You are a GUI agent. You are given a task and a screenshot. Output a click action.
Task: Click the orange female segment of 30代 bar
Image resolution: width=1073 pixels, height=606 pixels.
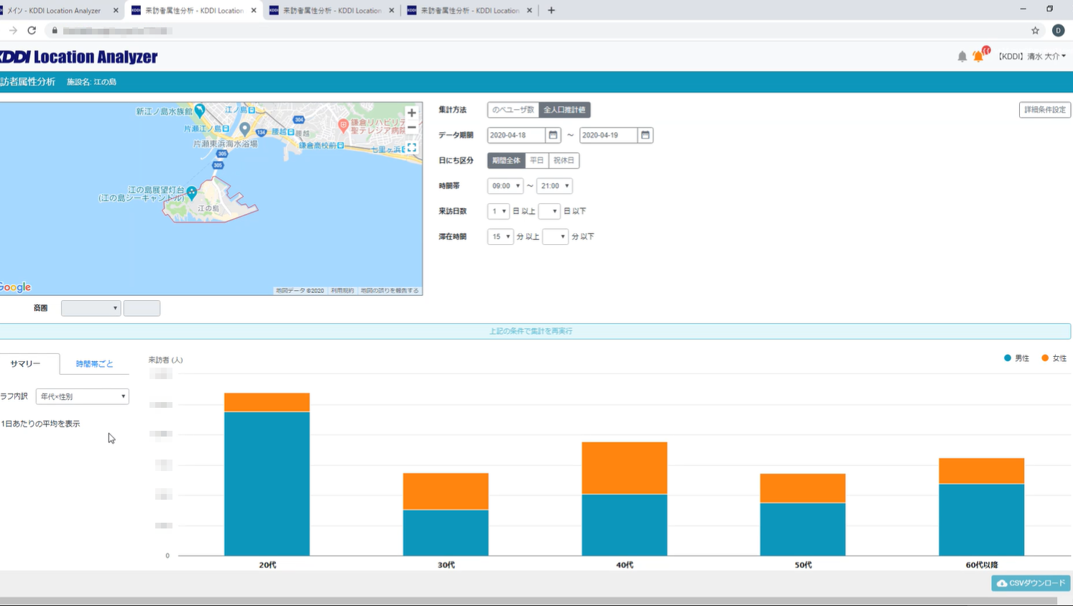pyautogui.click(x=446, y=492)
